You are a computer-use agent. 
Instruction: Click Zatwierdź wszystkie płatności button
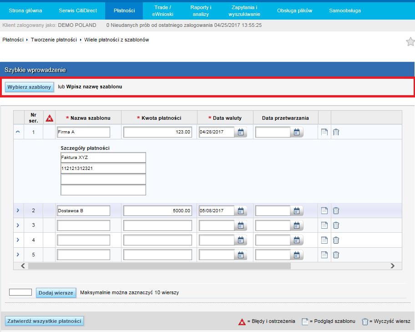coord(44,321)
